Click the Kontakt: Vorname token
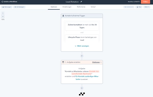The width and height of the screenshot is (153, 97). [x=94, y=71]
